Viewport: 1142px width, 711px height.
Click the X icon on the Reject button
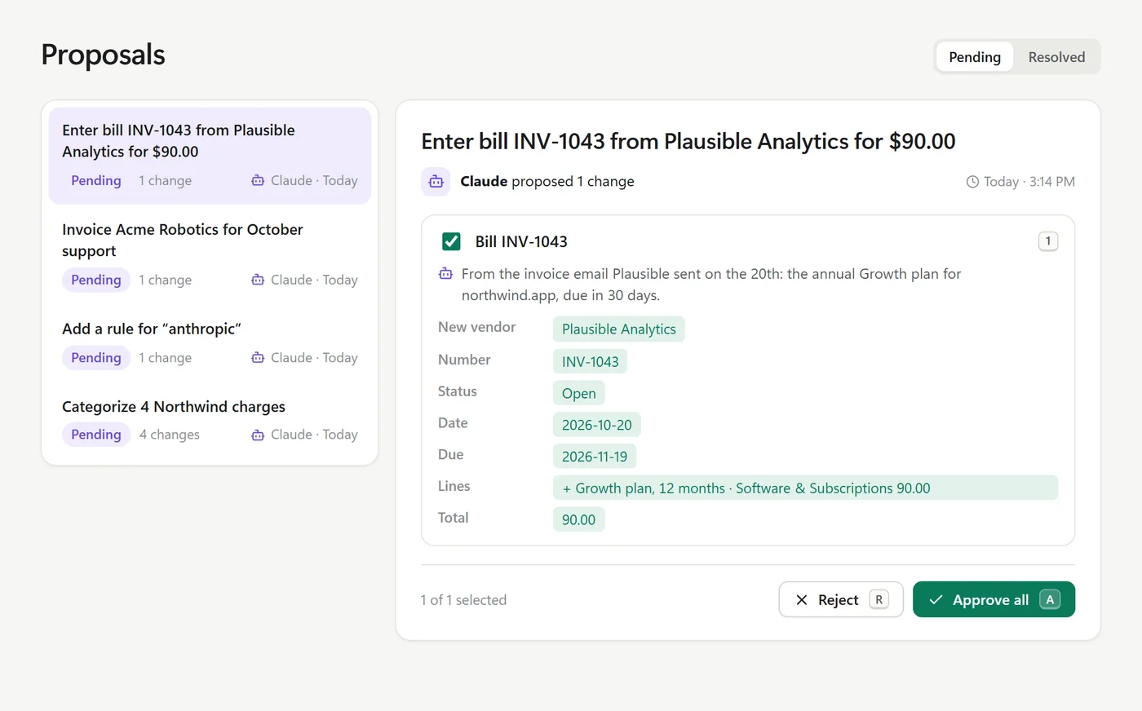click(802, 600)
